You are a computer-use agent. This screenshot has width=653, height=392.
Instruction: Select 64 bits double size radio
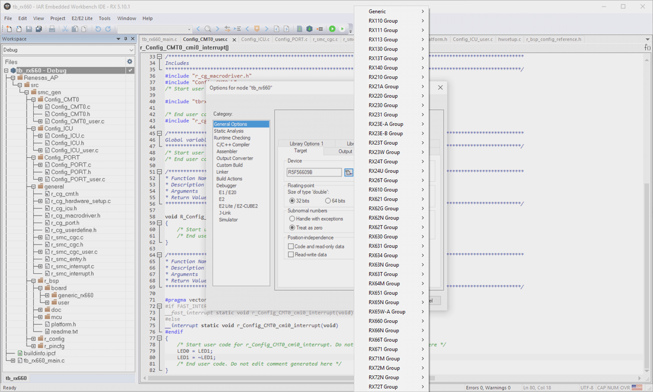tap(328, 200)
